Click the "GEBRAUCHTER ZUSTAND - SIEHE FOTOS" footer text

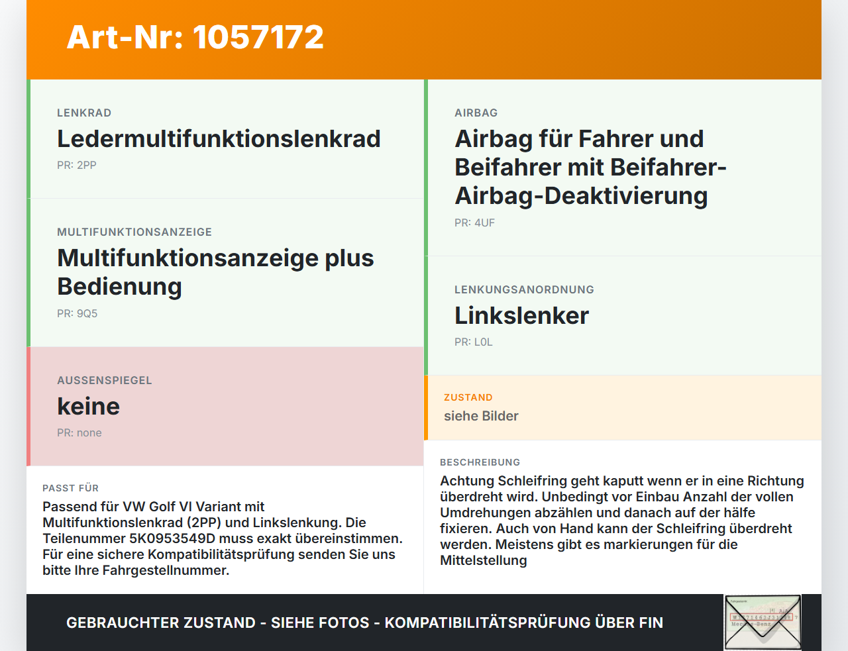click(x=364, y=623)
